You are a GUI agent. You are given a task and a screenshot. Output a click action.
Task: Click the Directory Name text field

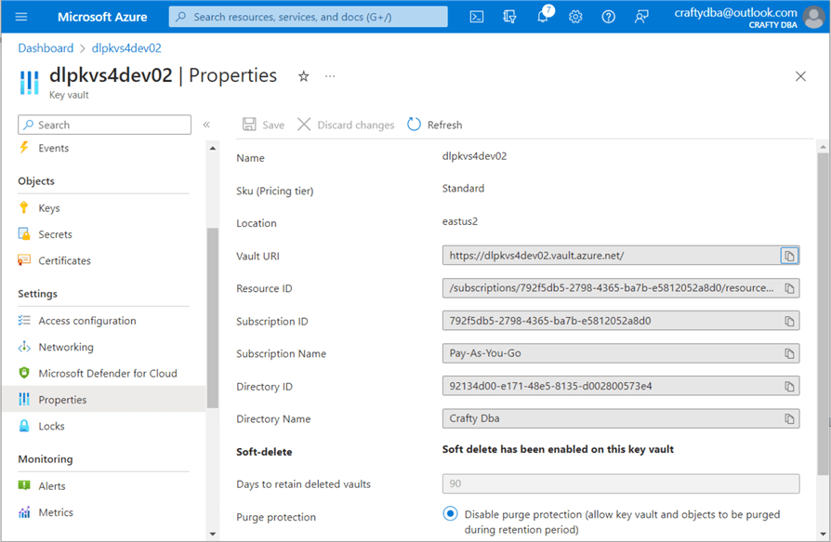(x=611, y=418)
